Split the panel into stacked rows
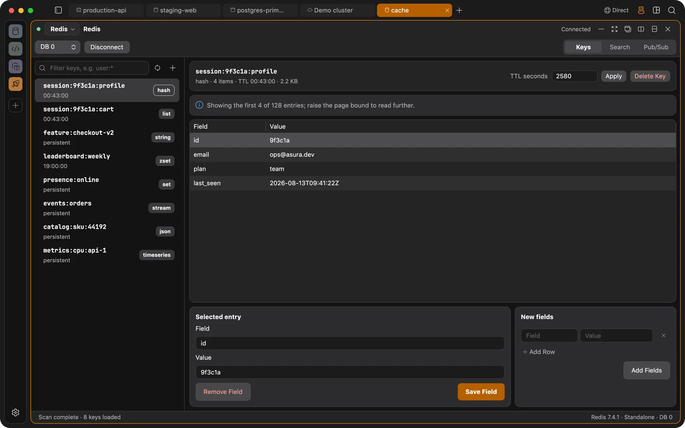 [655, 29]
